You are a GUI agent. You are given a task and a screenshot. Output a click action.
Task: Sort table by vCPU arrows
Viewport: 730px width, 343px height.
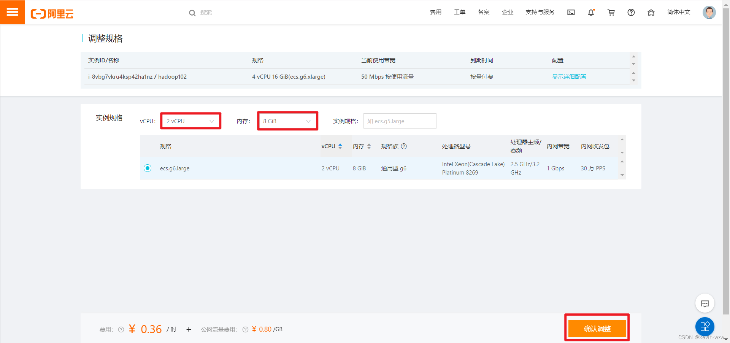[x=340, y=146]
